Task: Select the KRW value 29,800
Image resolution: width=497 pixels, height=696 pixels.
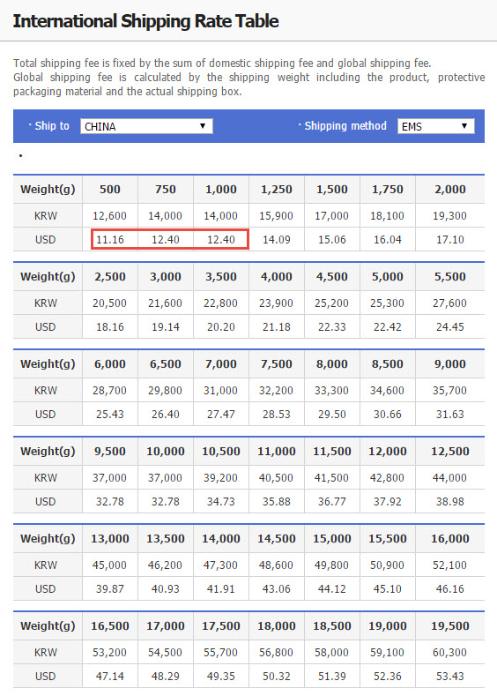Action: 165,391
